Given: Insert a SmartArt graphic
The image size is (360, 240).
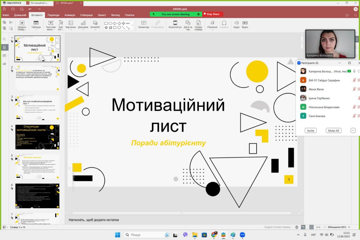Looking at the screenshot, I should 95,25.
